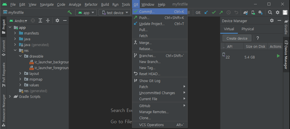
Task: Choose VCS Operations menu entry
Action: tap(160, 125)
